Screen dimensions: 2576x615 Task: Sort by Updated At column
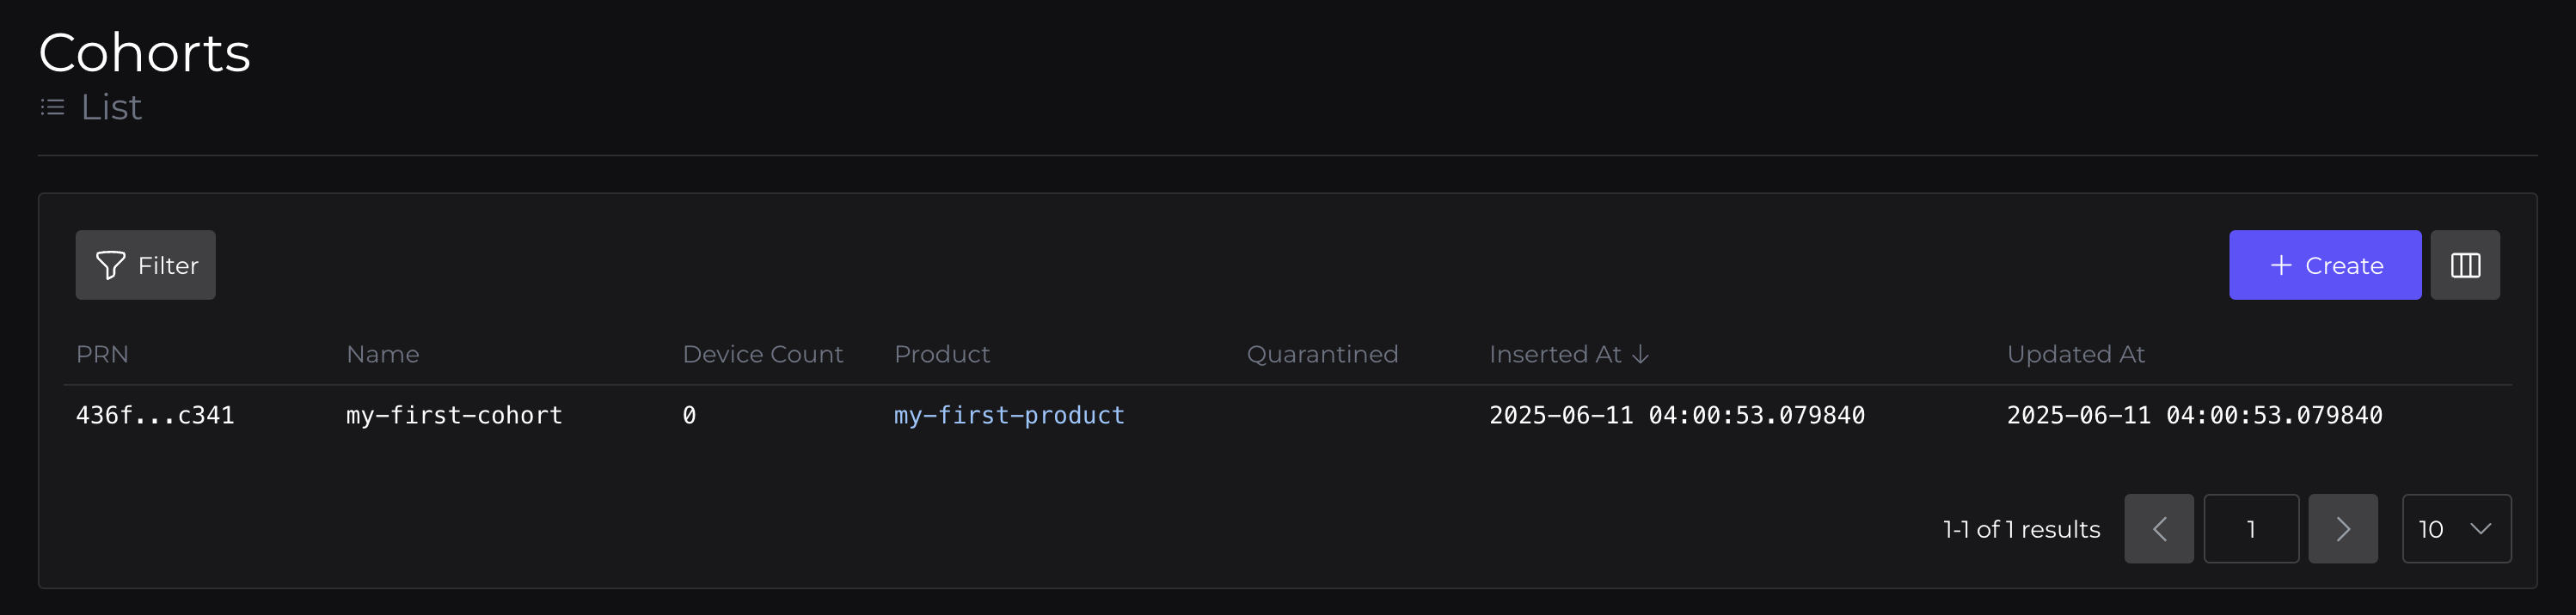point(2075,355)
